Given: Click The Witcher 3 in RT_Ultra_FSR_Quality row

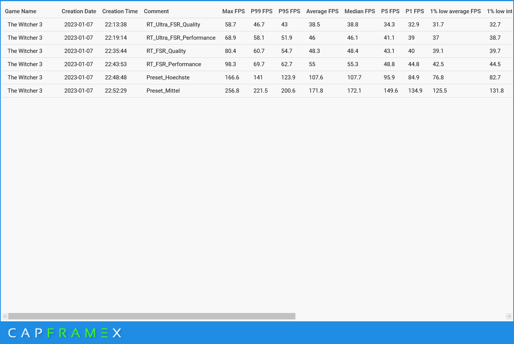Looking at the screenshot, I should point(25,25).
